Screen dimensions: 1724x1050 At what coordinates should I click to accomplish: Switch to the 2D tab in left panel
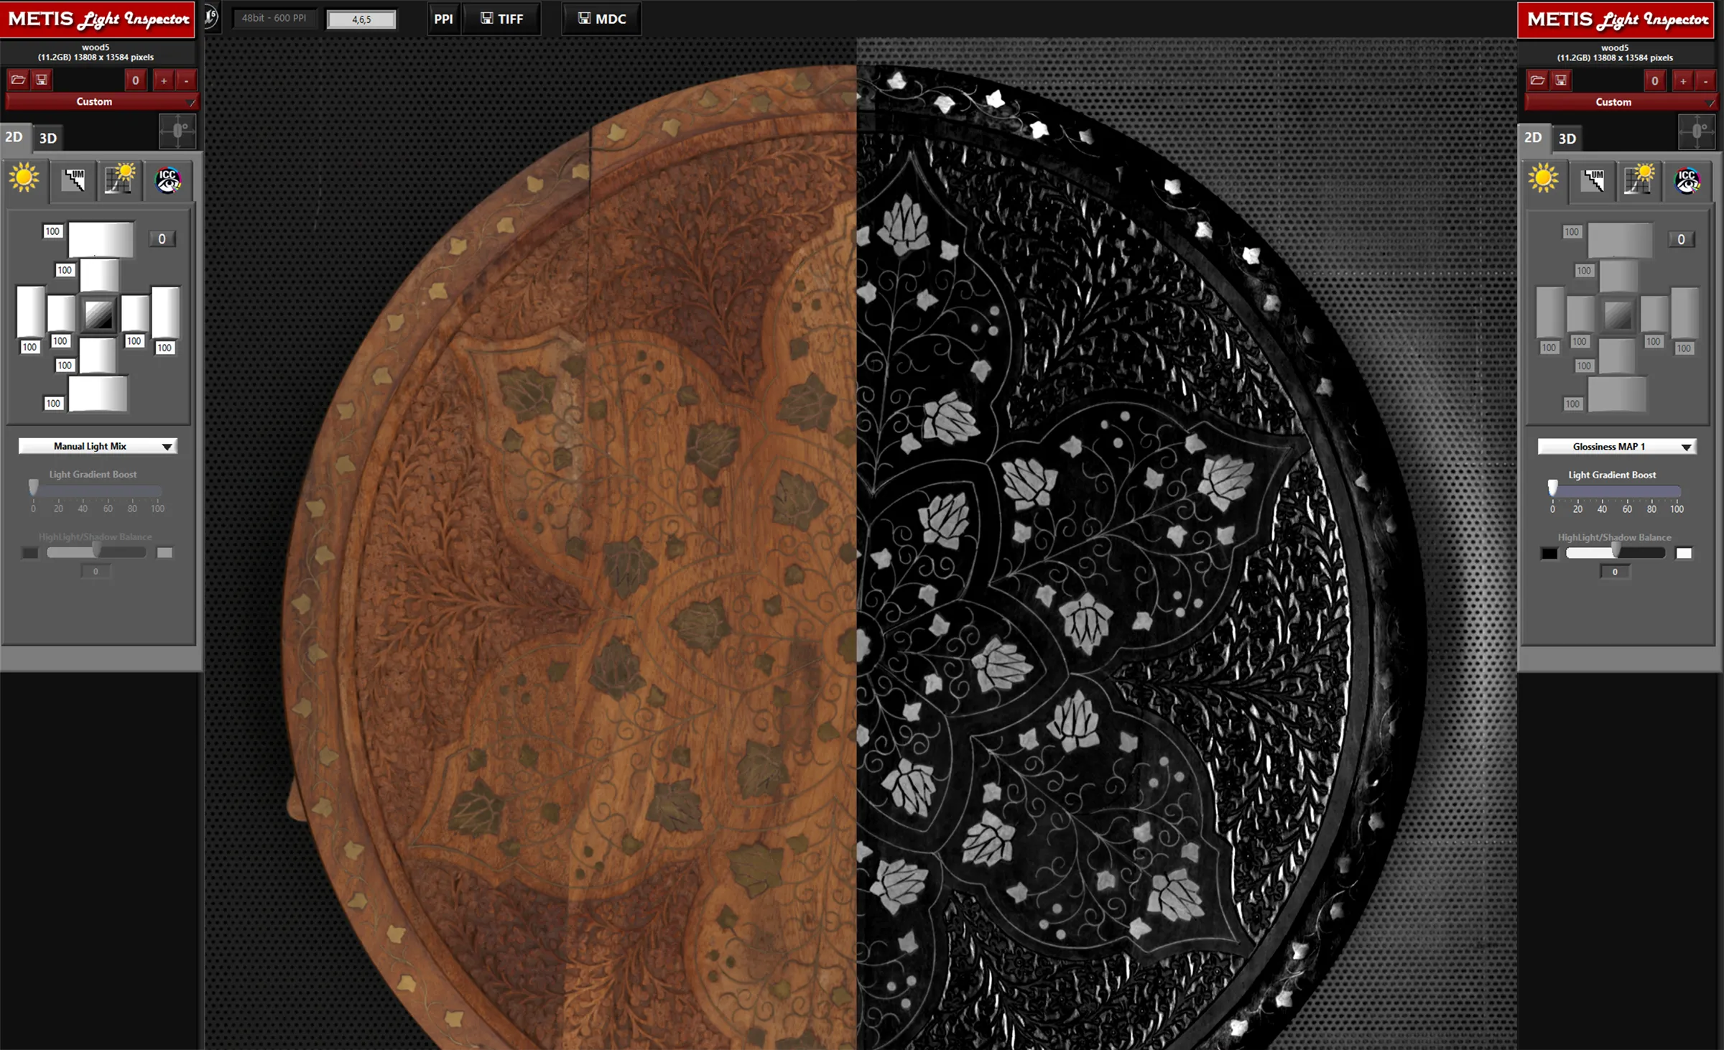pyautogui.click(x=14, y=137)
